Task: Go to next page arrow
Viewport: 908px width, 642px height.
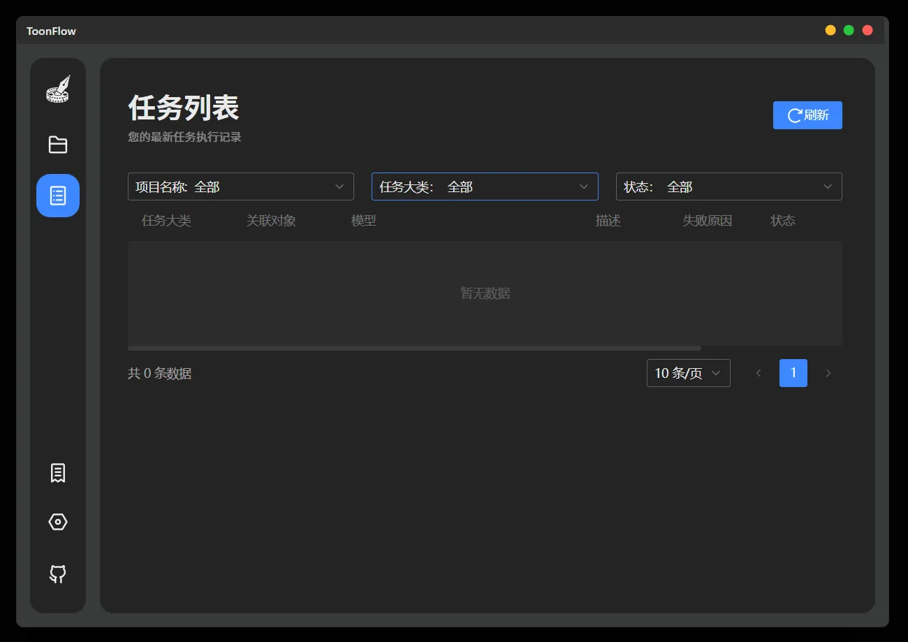Action: pos(828,373)
